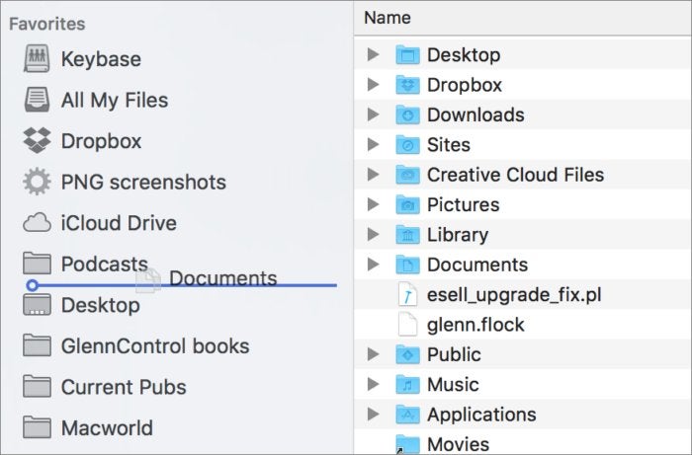Viewport: 692px width, 455px height.
Task: Expand the Desktop folder disclosure triangle
Action: 374,54
